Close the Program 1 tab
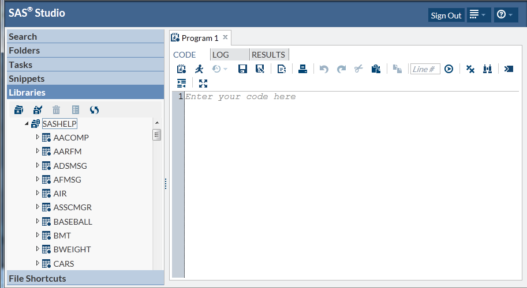527x288 pixels. coord(225,37)
